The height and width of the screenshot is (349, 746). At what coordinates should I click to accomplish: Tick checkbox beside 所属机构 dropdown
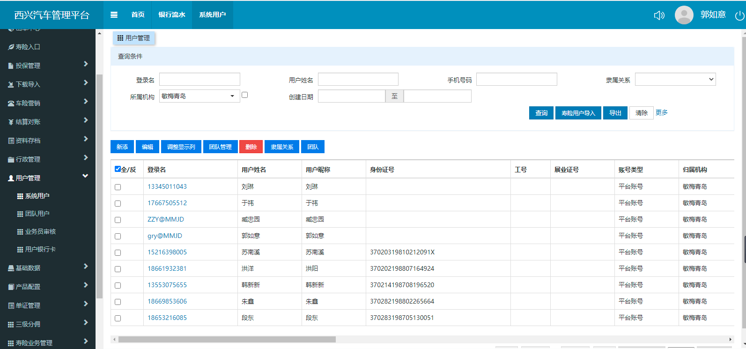click(244, 95)
